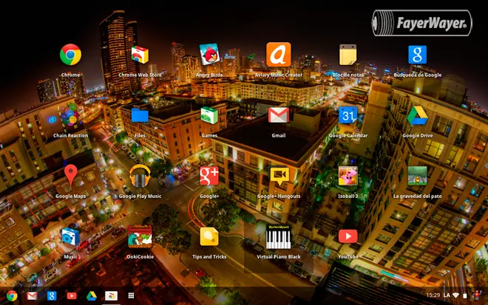Open the Wi-Fi status icon
The width and height of the screenshot is (488, 305).
456,295
